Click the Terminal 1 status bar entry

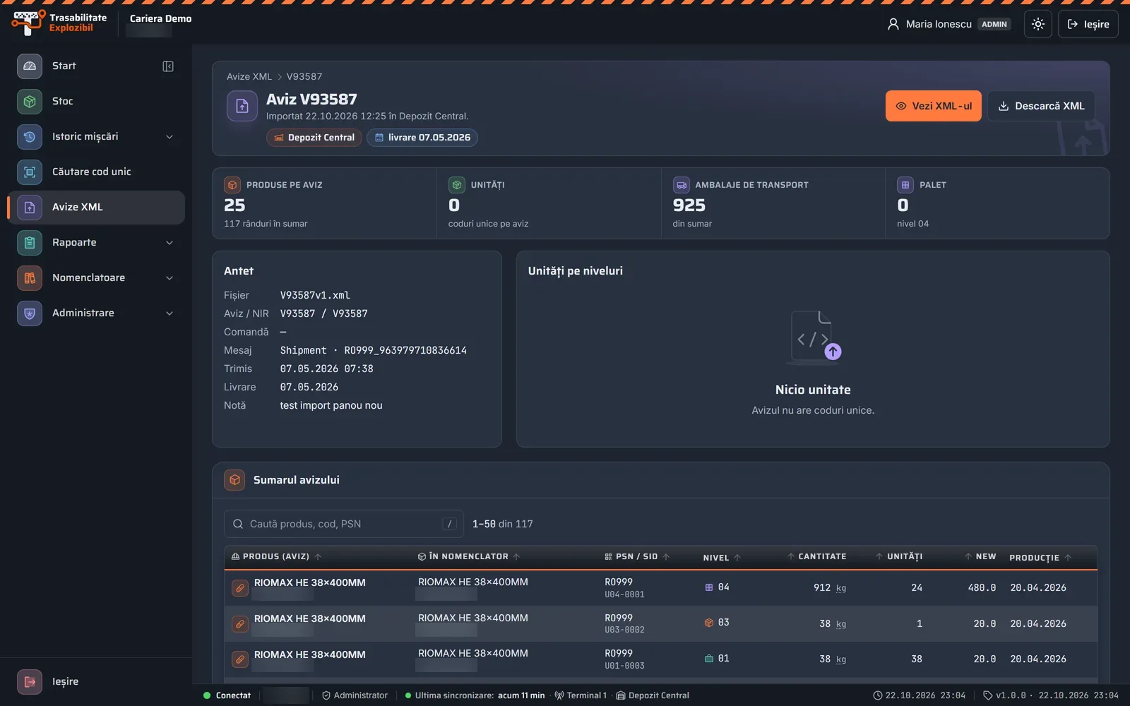[x=581, y=695]
